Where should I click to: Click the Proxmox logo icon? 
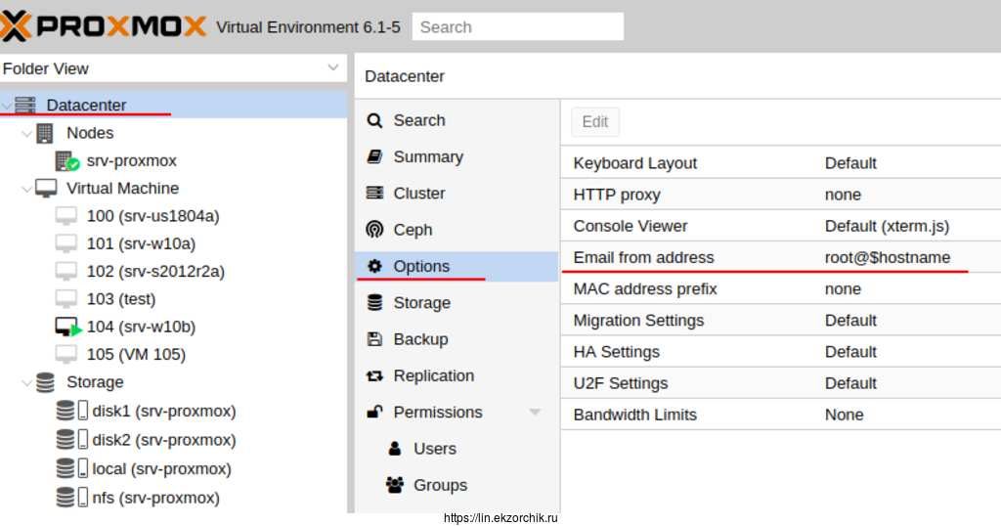coord(16,25)
